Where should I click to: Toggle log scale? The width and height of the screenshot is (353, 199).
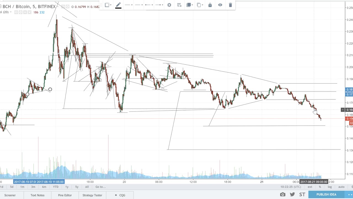click(x=330, y=187)
